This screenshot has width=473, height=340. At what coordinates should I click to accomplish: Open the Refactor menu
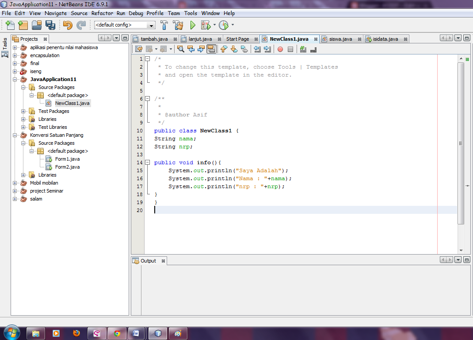pyautogui.click(x=102, y=13)
